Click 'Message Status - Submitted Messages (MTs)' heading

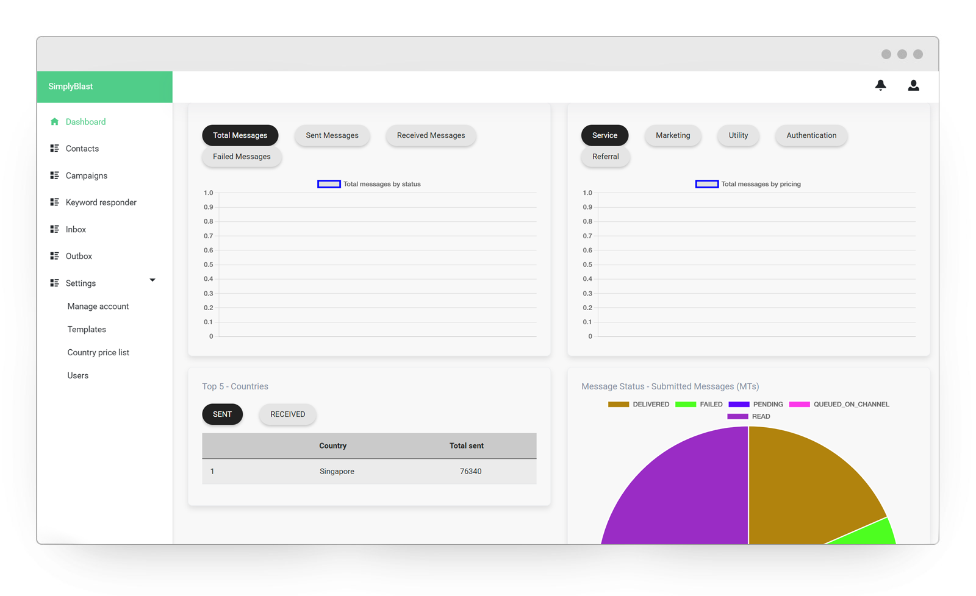[670, 387]
